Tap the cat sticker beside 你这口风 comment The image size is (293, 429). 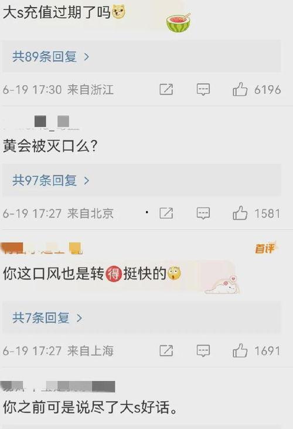tap(222, 285)
